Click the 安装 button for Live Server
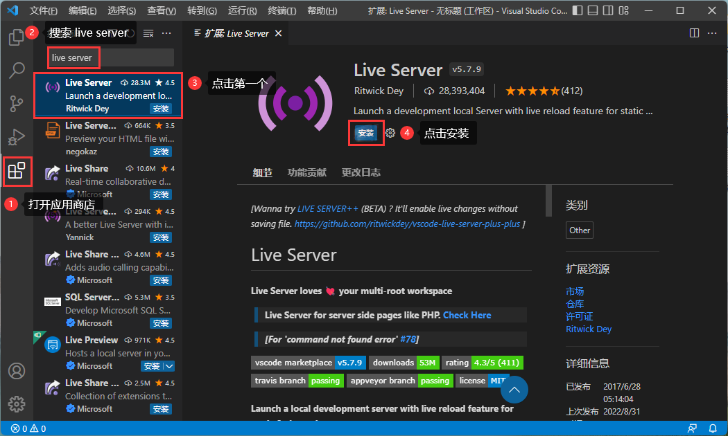Image resolution: width=728 pixels, height=436 pixels. pyautogui.click(x=365, y=132)
